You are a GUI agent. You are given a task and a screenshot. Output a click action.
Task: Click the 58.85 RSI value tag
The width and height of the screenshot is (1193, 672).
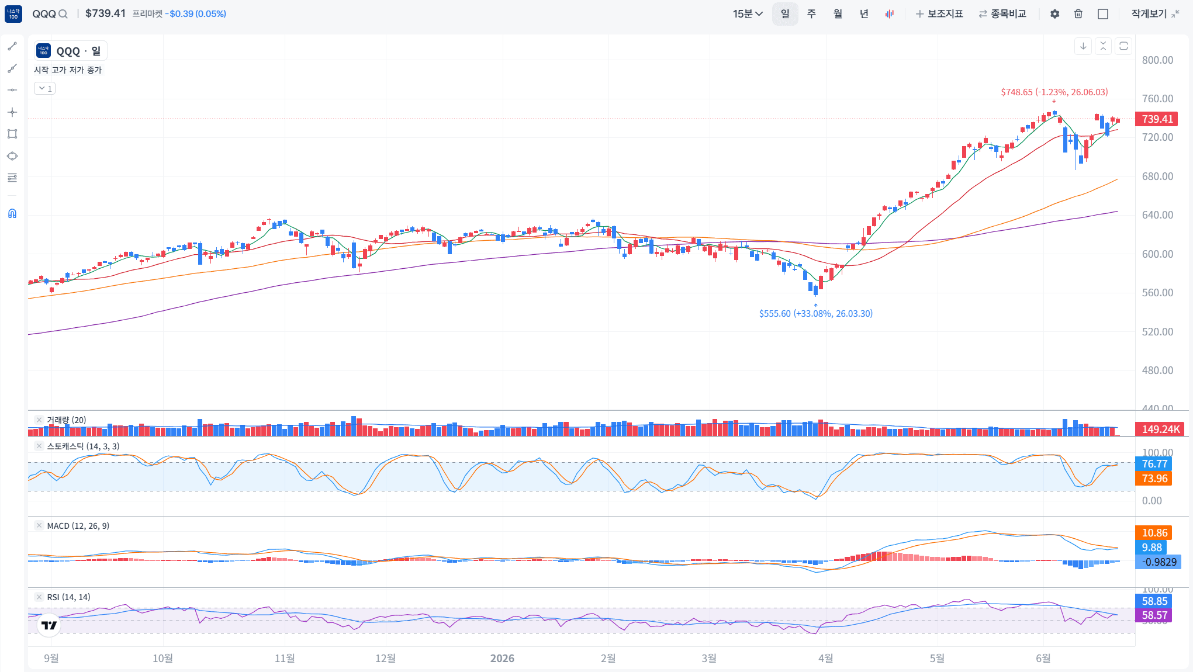pos(1154,601)
